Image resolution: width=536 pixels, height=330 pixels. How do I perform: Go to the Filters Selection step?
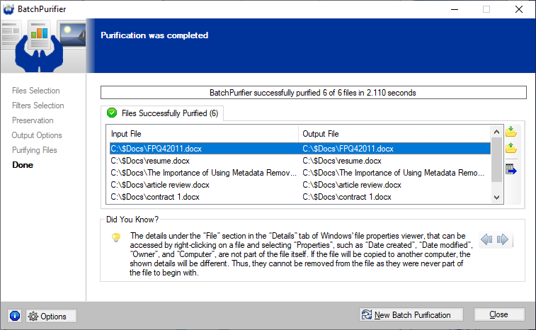click(38, 106)
